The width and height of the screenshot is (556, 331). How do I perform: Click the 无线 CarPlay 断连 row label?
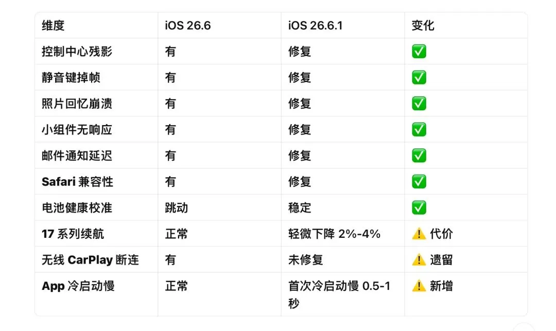(x=90, y=260)
